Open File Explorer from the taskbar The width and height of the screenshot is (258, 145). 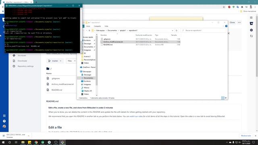tap(23, 142)
